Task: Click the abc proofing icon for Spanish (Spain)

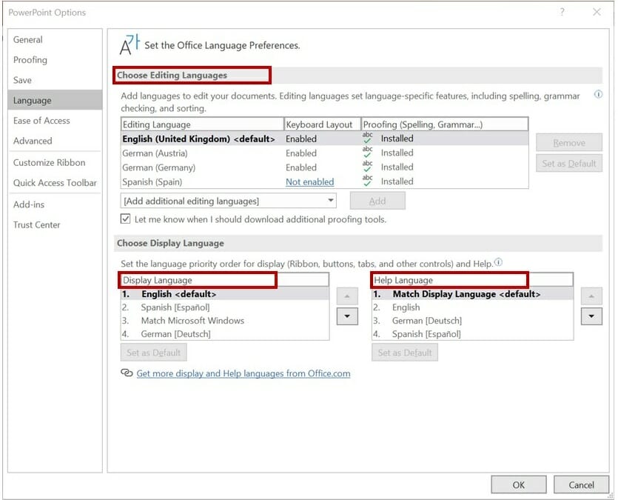Action: pyautogui.click(x=368, y=179)
